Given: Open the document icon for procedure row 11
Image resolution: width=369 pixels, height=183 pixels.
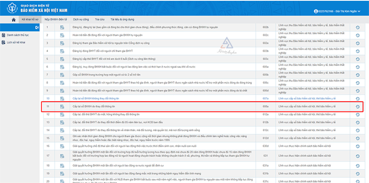Looking at the screenshot, I should 62,107.
